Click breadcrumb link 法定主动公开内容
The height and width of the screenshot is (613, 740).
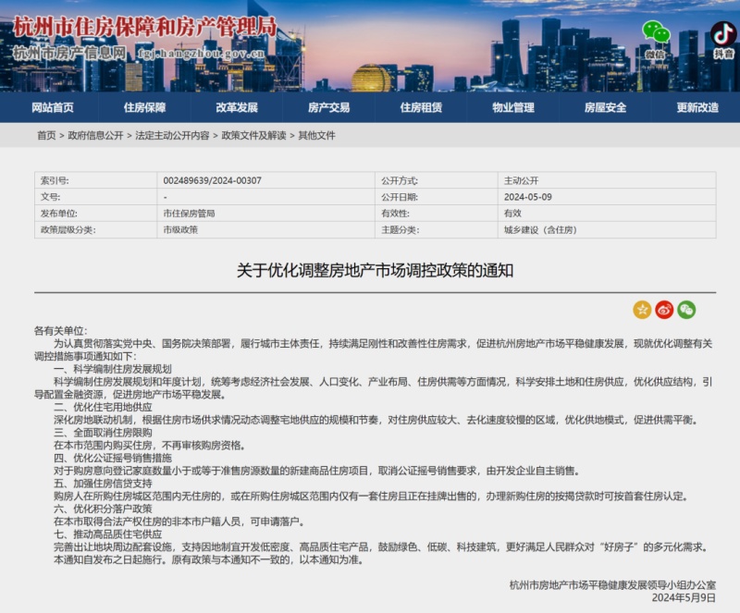pyautogui.click(x=172, y=135)
